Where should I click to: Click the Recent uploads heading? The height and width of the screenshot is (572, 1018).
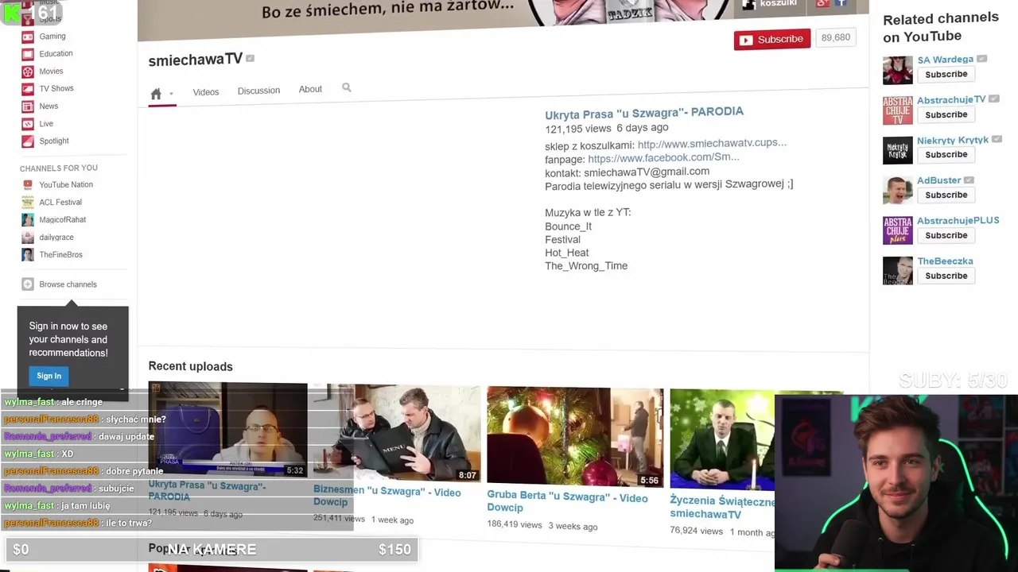tap(190, 366)
